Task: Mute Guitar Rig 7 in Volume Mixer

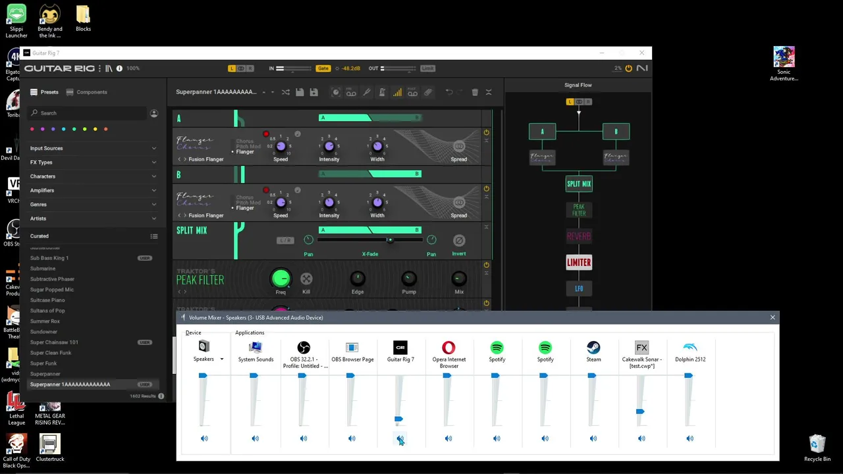Action: pyautogui.click(x=400, y=438)
